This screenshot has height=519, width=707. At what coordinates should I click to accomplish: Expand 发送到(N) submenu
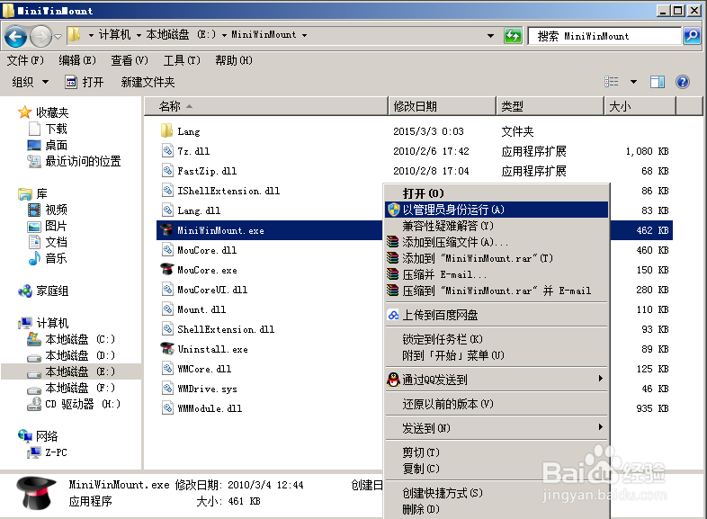497,428
